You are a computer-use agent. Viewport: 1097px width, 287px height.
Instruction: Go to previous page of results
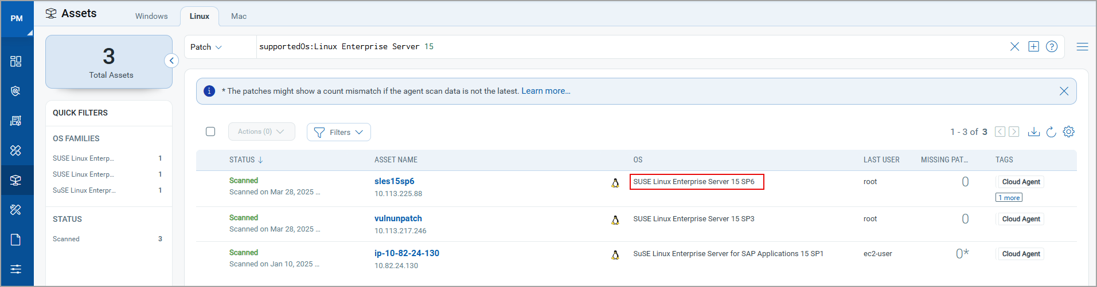1000,131
